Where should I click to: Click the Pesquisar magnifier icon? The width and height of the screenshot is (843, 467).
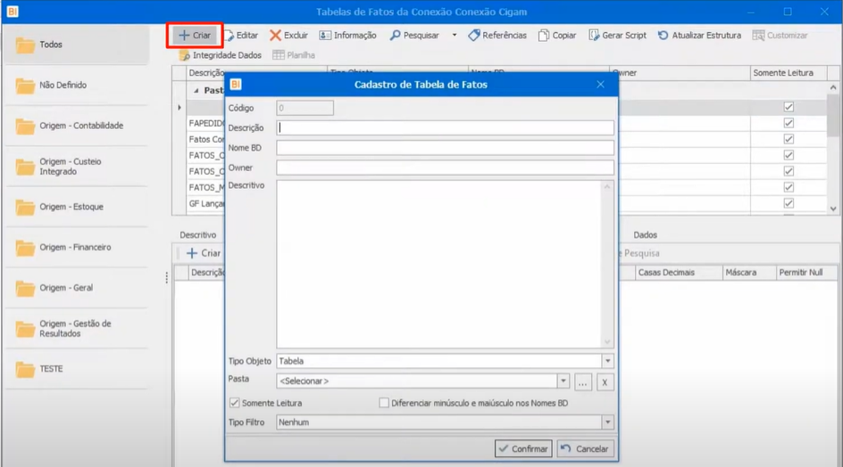pyautogui.click(x=395, y=36)
